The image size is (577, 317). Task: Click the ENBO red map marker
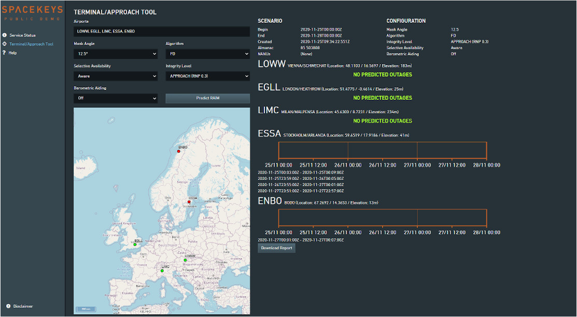click(179, 151)
